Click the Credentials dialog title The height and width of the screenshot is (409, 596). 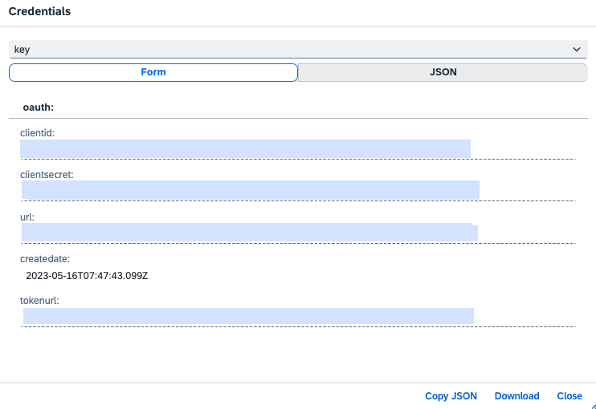pos(39,11)
